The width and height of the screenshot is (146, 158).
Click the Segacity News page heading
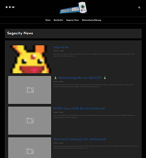pos(20,33)
